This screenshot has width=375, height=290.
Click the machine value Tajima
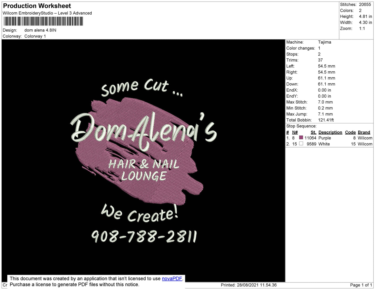(x=324, y=42)
